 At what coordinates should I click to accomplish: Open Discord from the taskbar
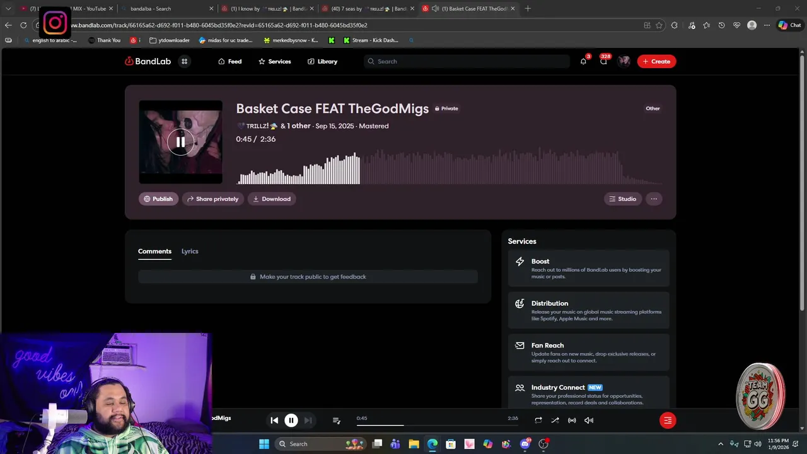(525, 444)
